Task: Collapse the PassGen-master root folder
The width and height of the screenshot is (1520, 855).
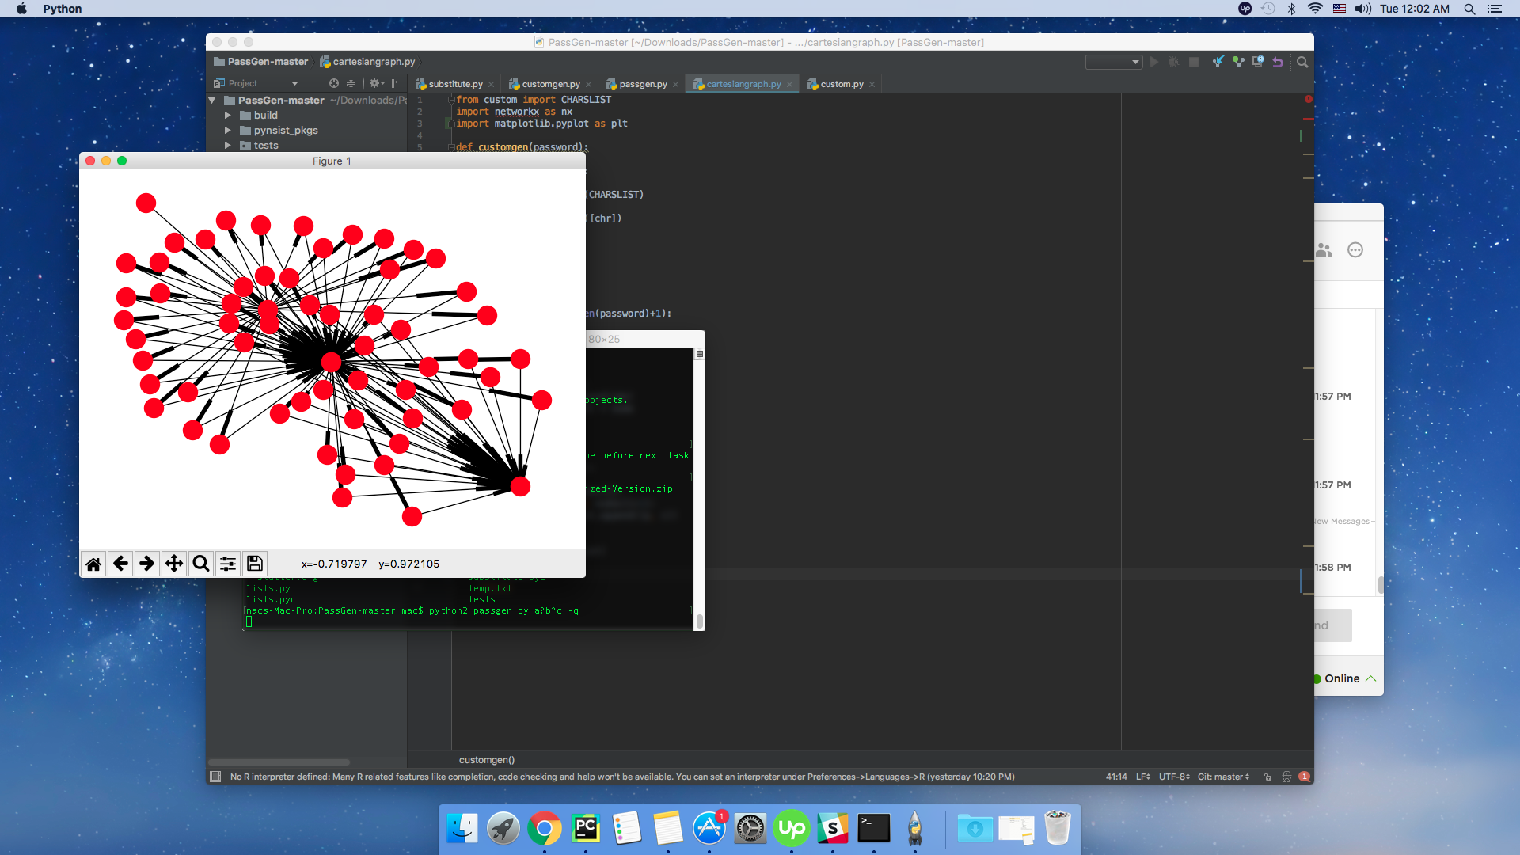Action: point(212,101)
